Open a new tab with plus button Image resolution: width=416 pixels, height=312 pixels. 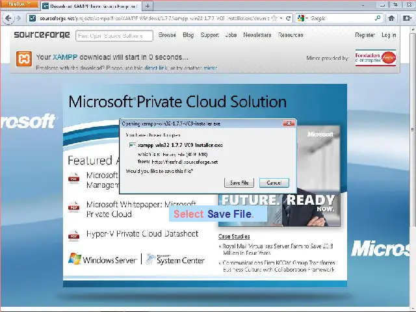148,6
